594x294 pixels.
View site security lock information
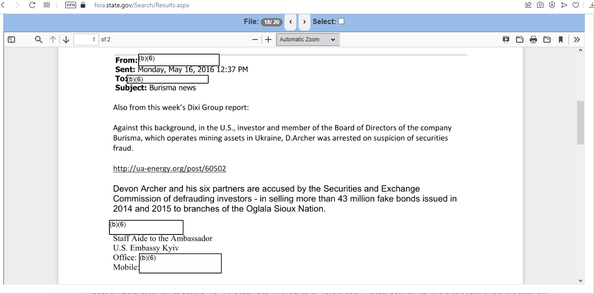pyautogui.click(x=83, y=5)
